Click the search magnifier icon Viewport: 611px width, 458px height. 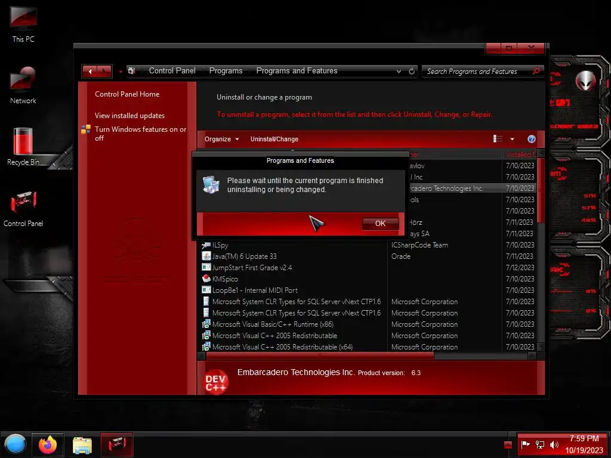(536, 71)
